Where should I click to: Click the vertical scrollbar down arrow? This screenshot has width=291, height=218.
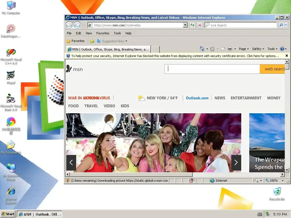tap(287, 170)
